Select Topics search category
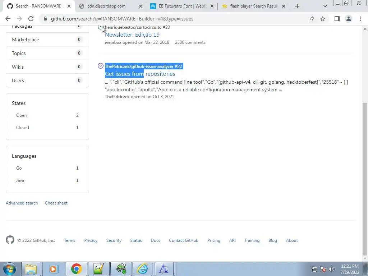368x276 pixels. coord(47,53)
